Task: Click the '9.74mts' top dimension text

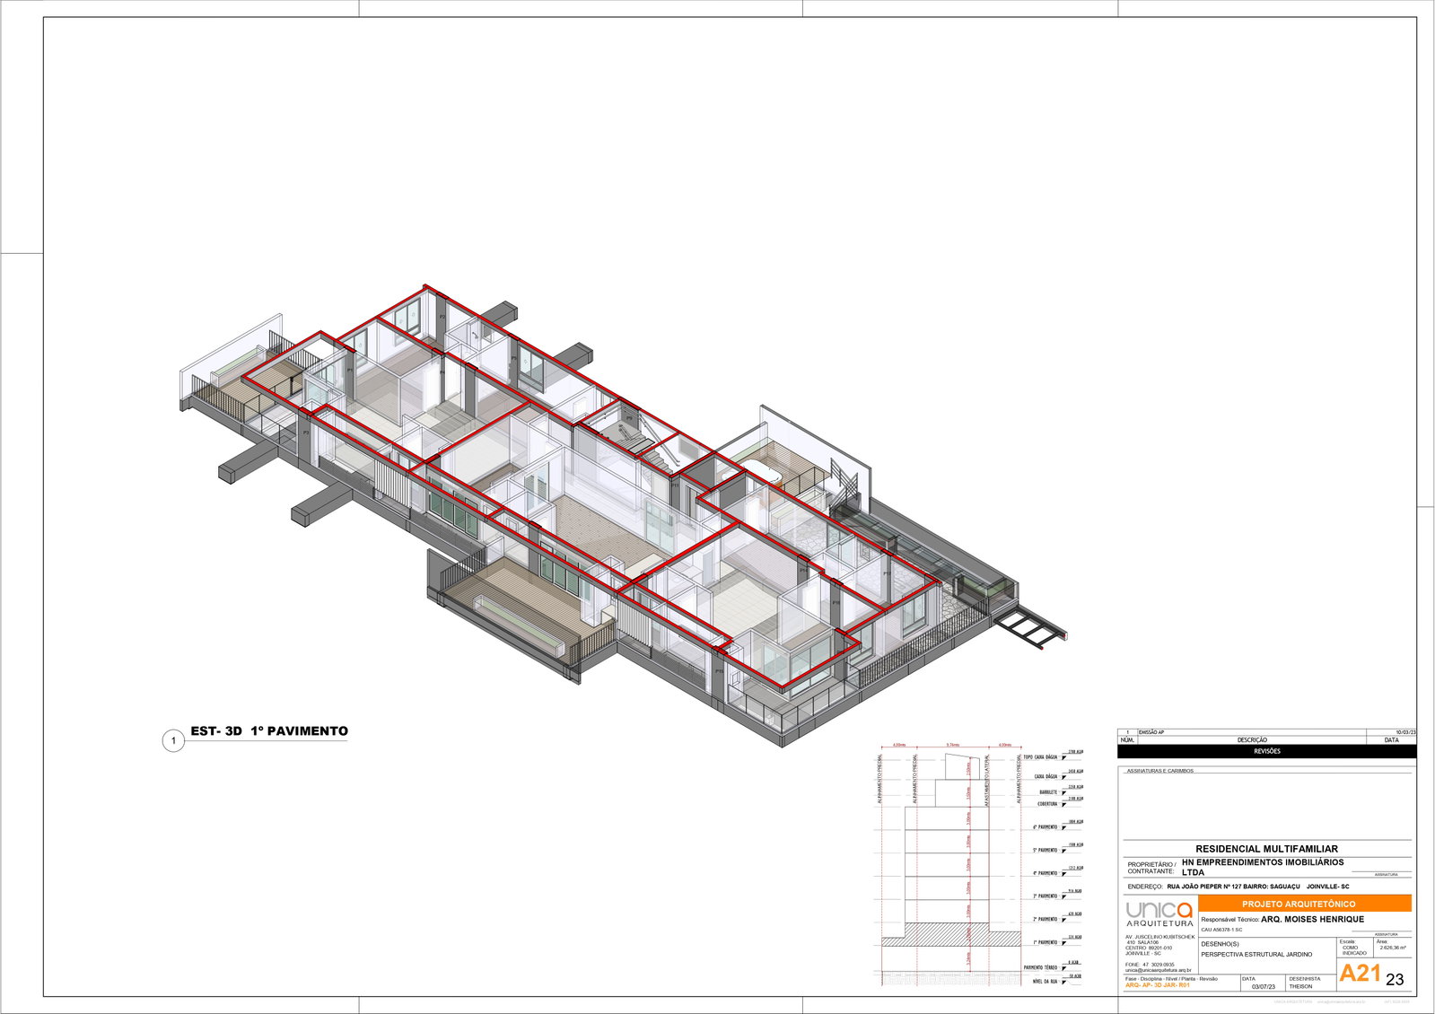Action: click(x=953, y=745)
